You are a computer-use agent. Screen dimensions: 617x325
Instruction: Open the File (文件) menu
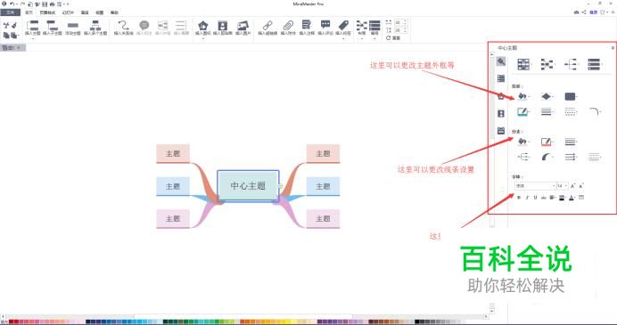pyautogui.click(x=10, y=12)
